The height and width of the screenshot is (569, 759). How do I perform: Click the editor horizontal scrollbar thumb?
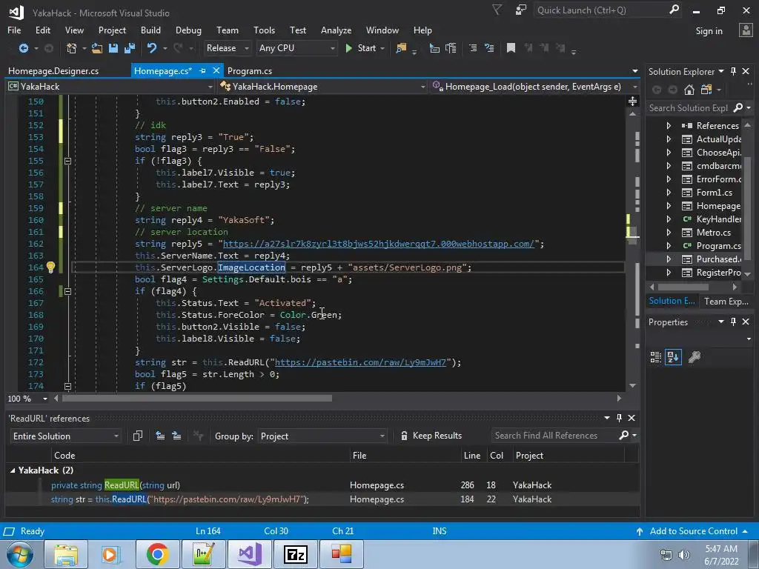coord(197,399)
